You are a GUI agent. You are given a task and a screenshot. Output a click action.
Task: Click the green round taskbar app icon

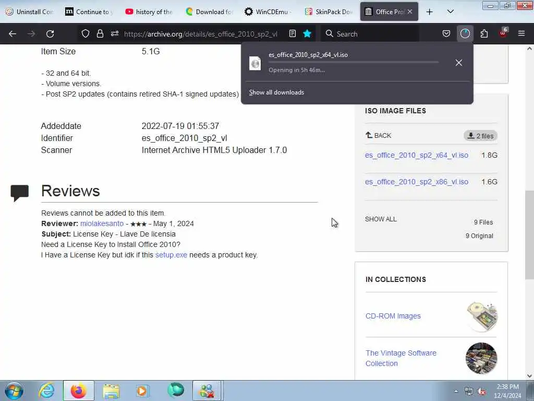point(176,391)
